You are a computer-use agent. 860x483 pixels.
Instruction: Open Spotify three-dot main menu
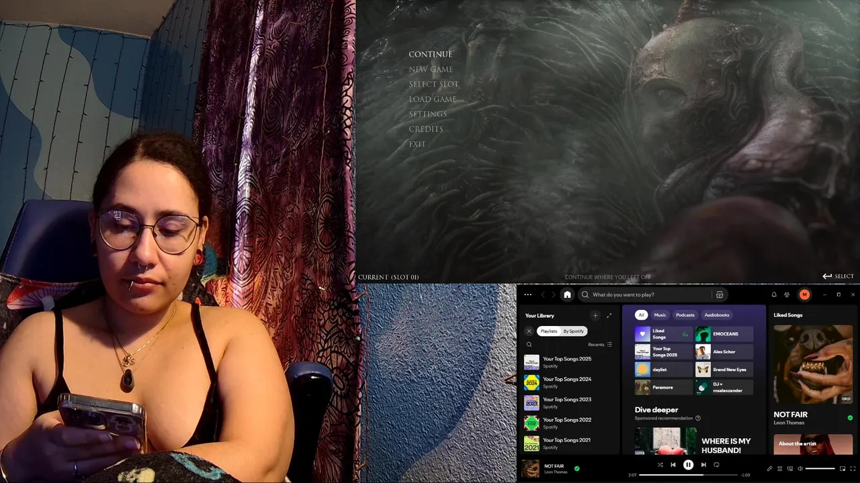pos(527,294)
